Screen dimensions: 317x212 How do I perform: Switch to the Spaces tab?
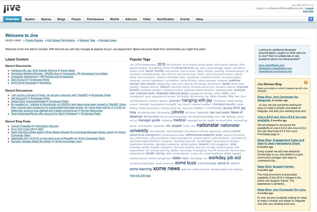pyautogui.click(x=46, y=19)
